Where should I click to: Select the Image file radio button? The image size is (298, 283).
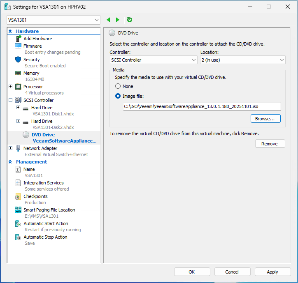(118, 96)
